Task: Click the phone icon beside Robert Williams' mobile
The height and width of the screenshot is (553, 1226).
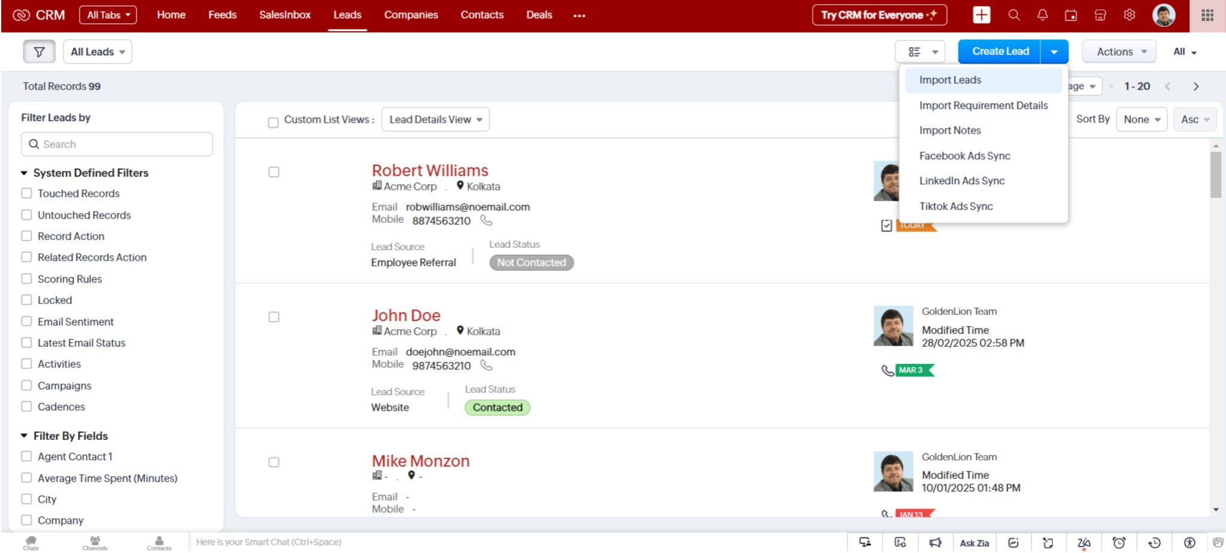Action: (x=486, y=221)
